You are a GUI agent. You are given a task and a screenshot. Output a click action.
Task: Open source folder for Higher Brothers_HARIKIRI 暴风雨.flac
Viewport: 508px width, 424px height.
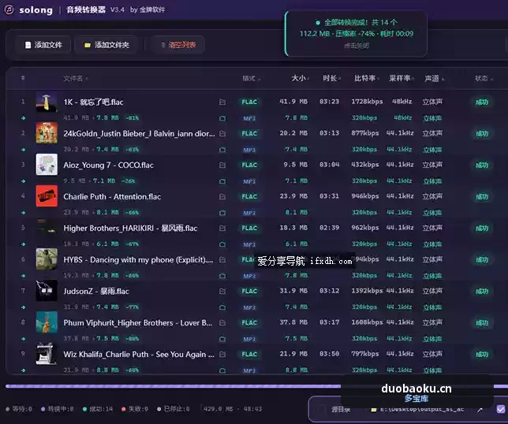[x=222, y=229]
